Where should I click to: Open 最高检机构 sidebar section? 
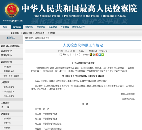[x=11, y=62]
